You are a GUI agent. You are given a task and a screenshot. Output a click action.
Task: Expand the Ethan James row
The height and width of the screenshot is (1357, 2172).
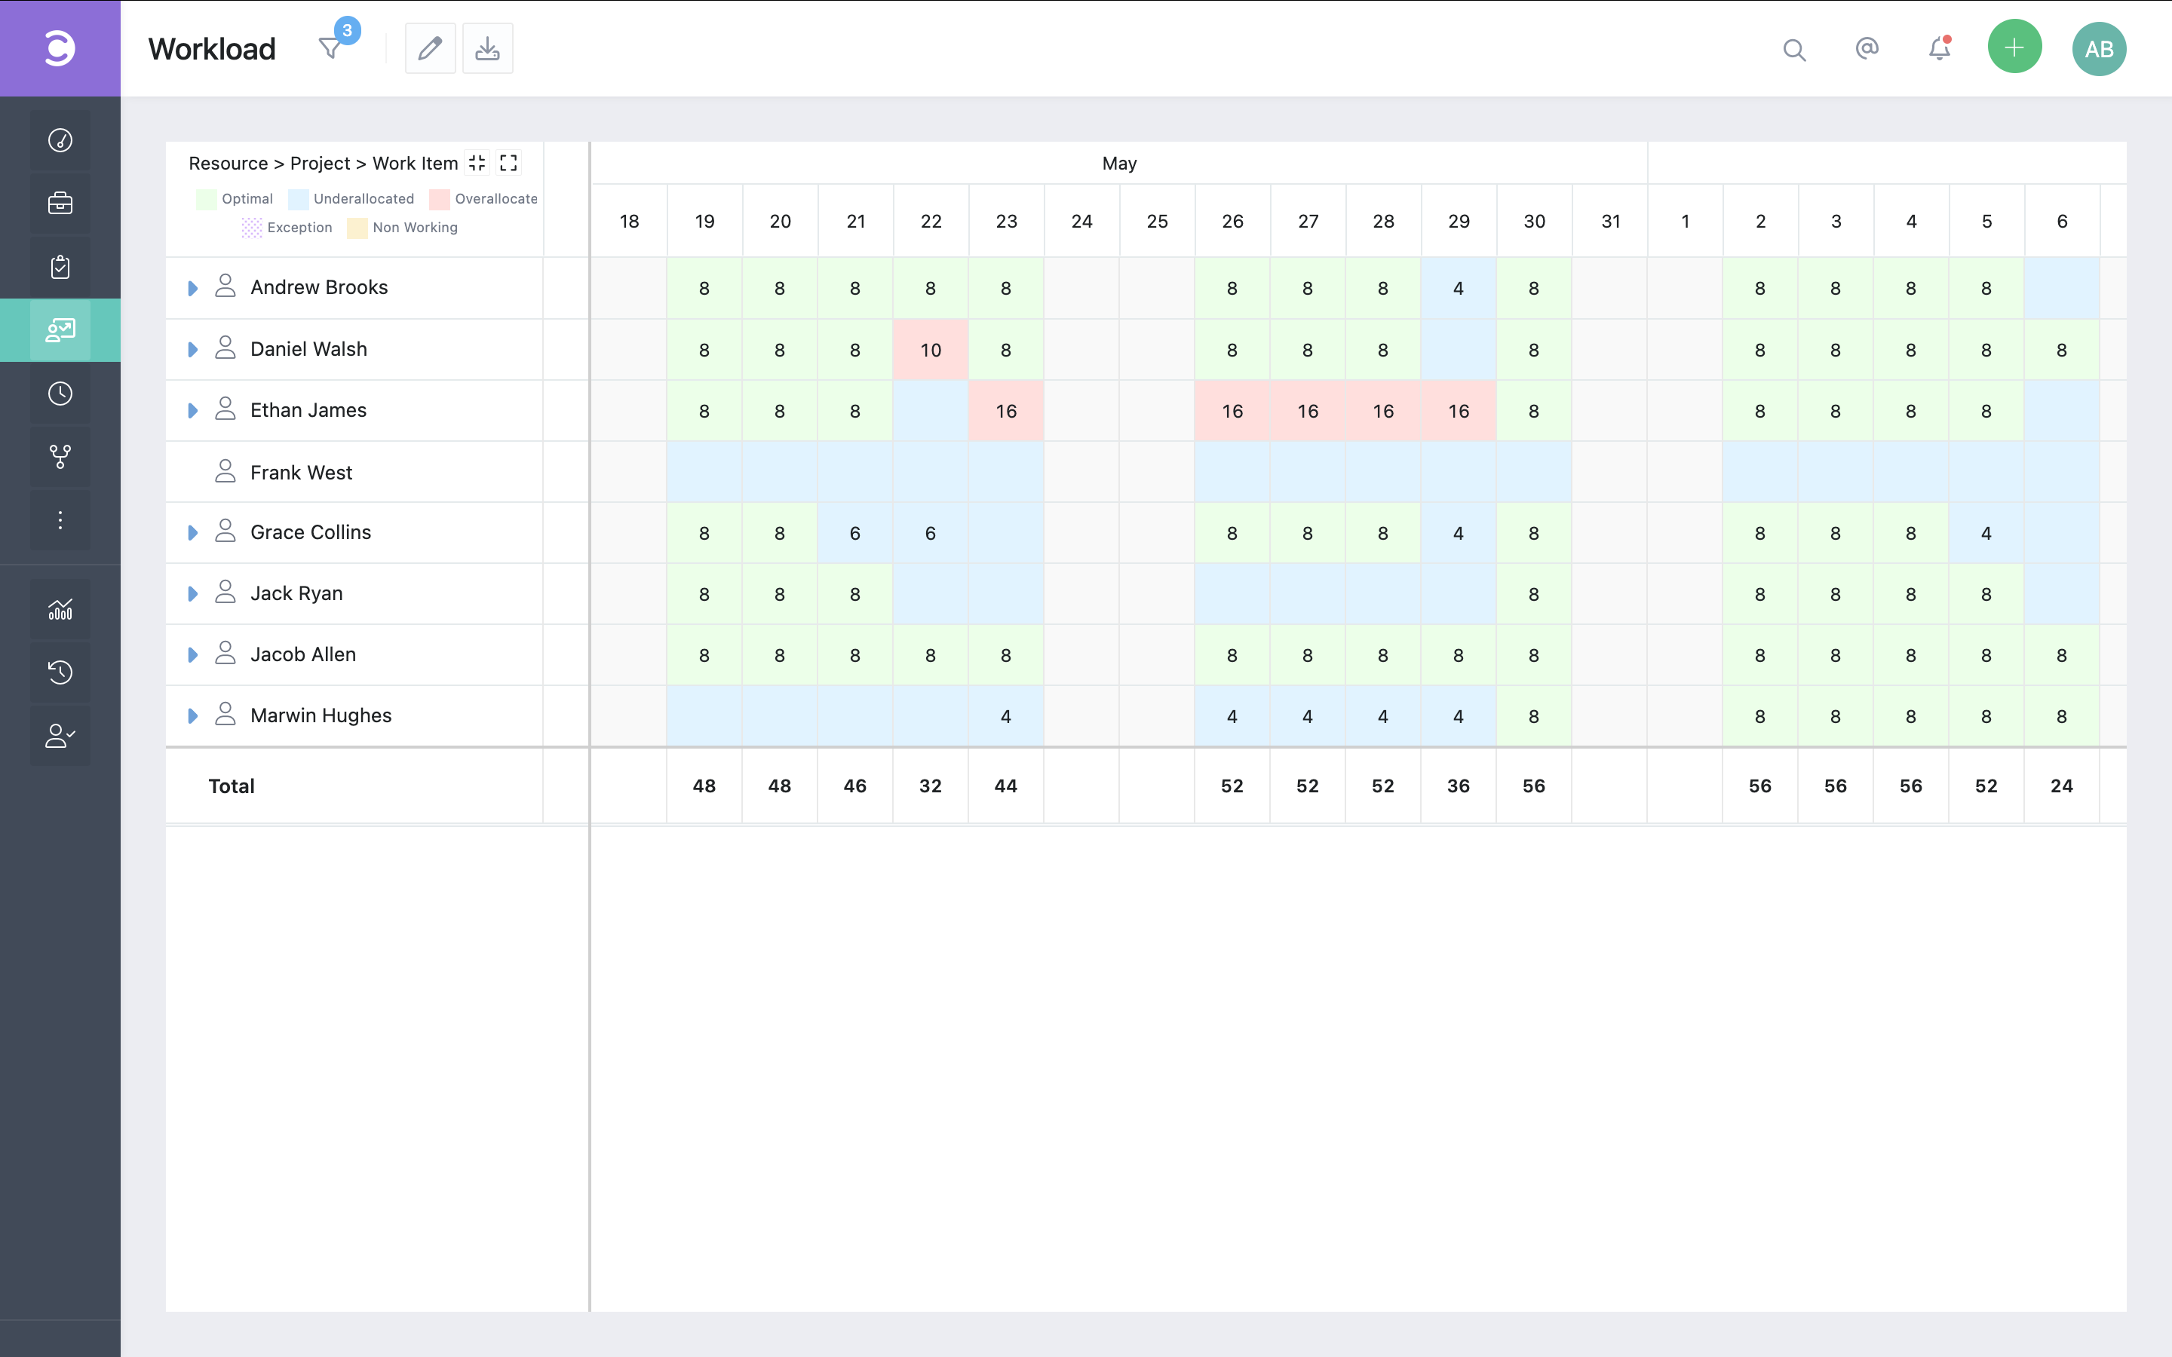[192, 411]
